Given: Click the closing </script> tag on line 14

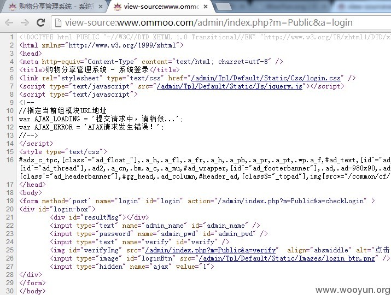Looking at the screenshot, I should [x=36, y=144].
